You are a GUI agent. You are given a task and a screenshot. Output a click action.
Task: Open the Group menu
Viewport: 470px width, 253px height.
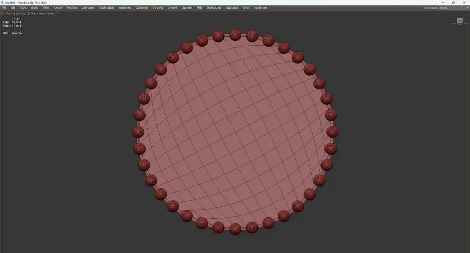pyautogui.click(x=34, y=7)
